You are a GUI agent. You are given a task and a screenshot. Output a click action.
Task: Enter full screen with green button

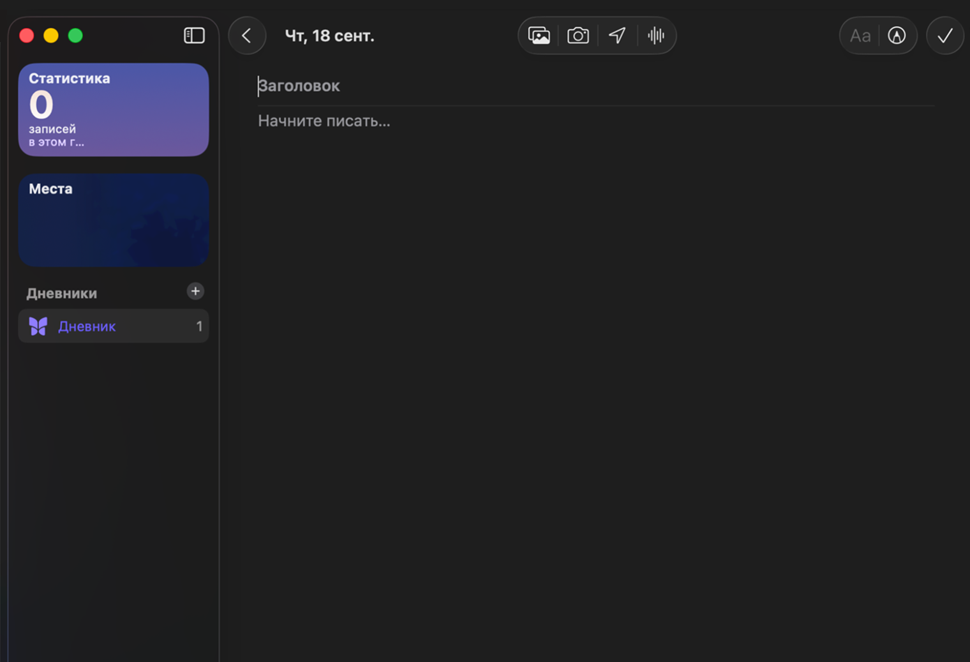click(x=75, y=36)
